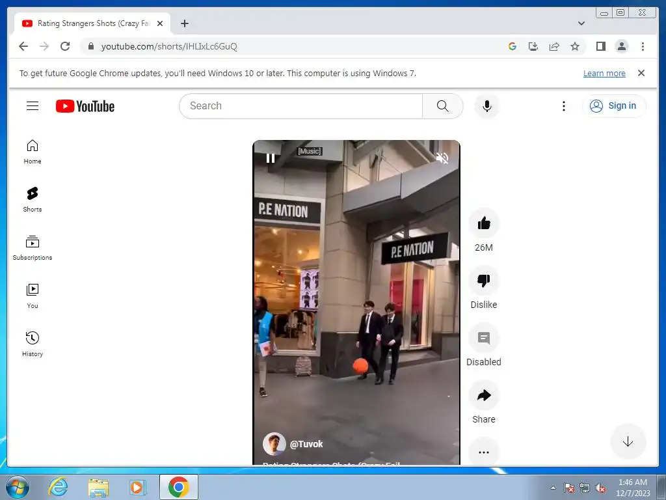Toggle Chrome side panel
The height and width of the screenshot is (500, 666).
pos(600,46)
